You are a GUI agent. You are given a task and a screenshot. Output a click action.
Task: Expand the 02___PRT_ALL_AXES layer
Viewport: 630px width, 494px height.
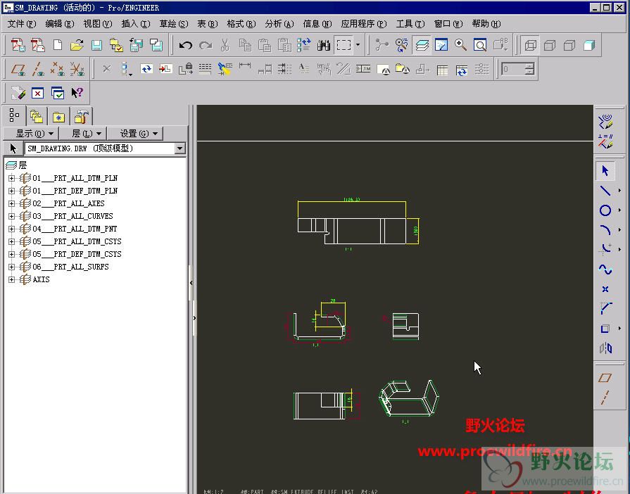click(x=11, y=203)
